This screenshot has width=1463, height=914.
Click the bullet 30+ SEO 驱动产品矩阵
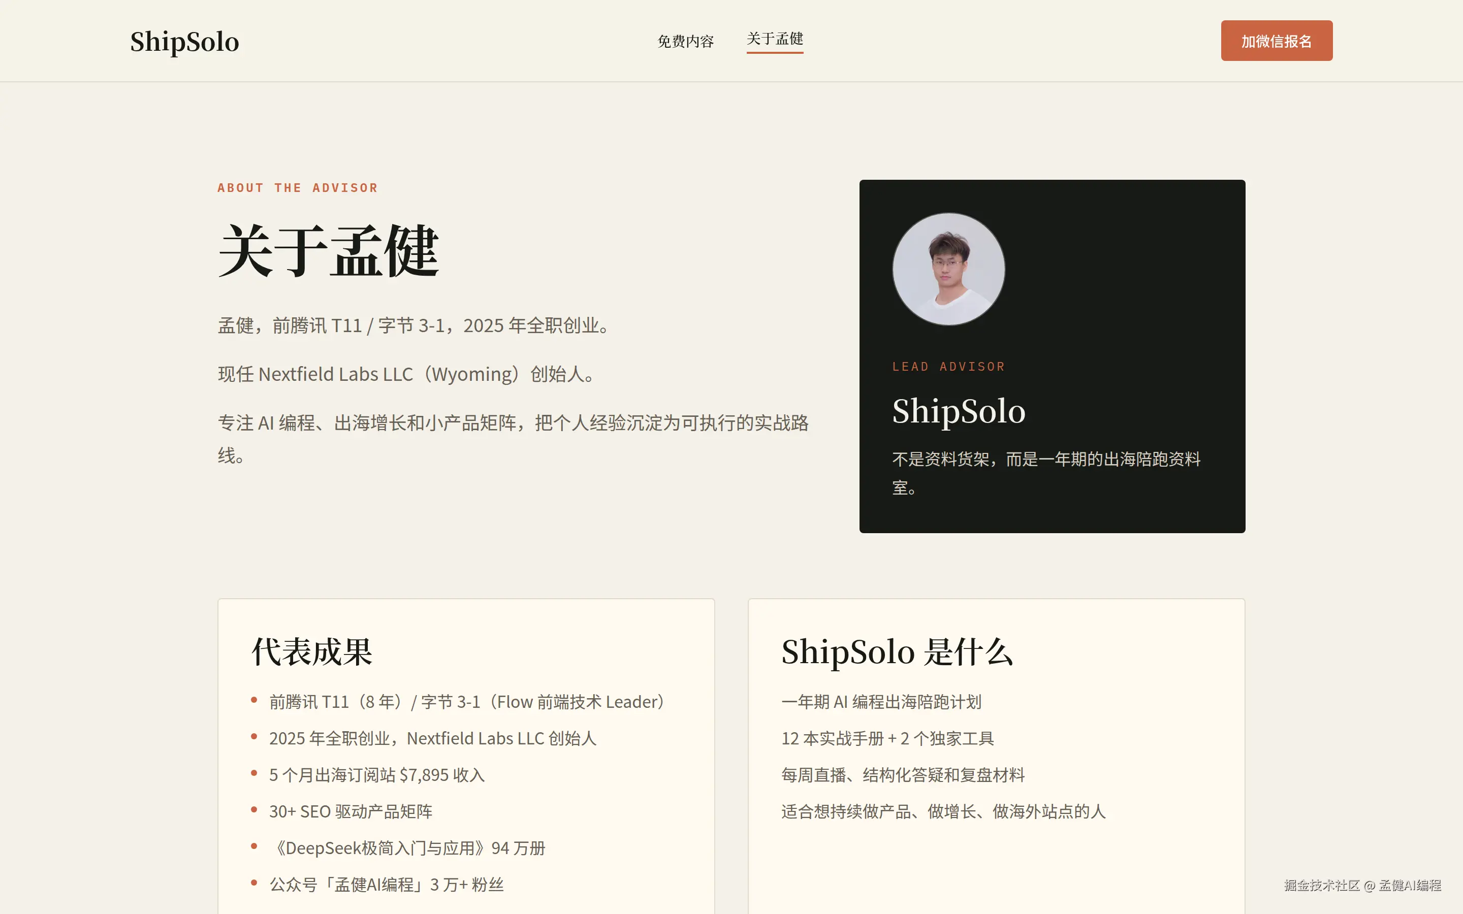351,811
